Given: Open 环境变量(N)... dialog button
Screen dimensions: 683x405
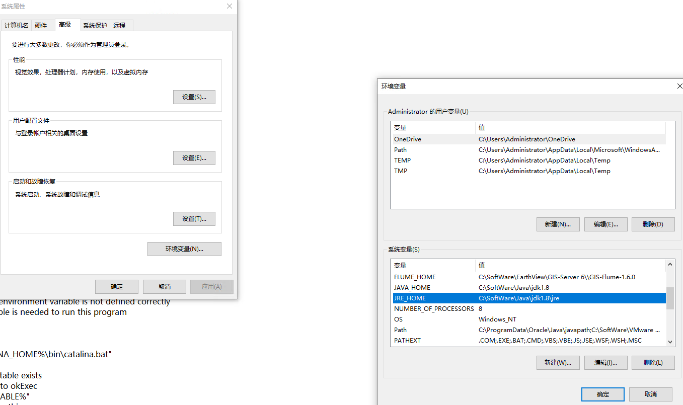Looking at the screenshot, I should [184, 249].
